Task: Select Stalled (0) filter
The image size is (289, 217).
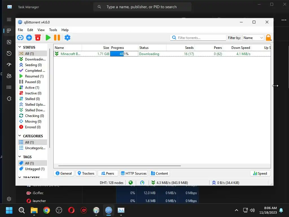Action: tap(33, 99)
